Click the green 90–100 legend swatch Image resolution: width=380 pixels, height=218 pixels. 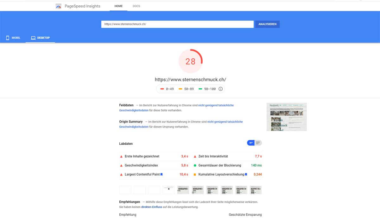(x=200, y=89)
